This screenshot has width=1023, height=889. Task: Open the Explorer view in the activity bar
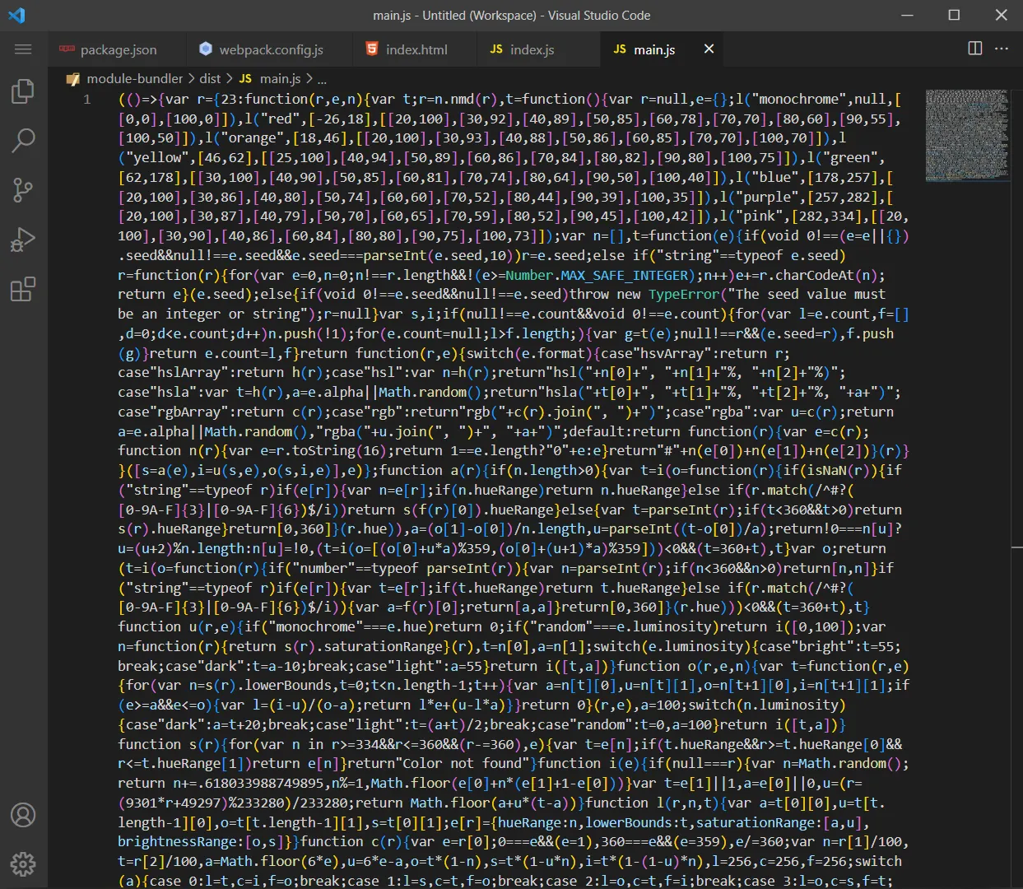point(22,91)
